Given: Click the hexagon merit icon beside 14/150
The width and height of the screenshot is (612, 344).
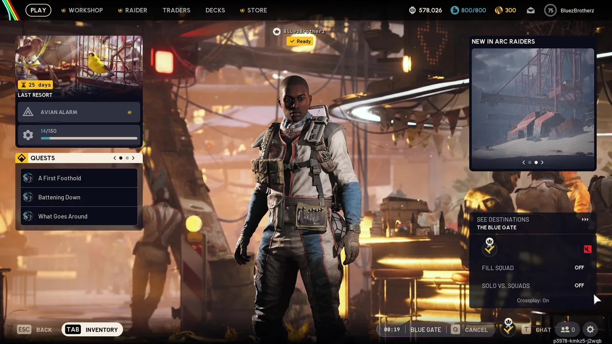Looking at the screenshot, I should (x=28, y=135).
